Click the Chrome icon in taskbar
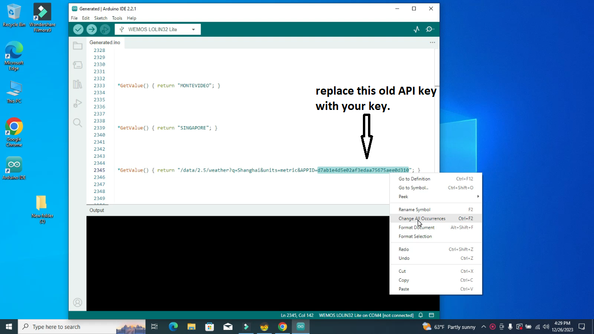This screenshot has width=594, height=334. [x=282, y=327]
